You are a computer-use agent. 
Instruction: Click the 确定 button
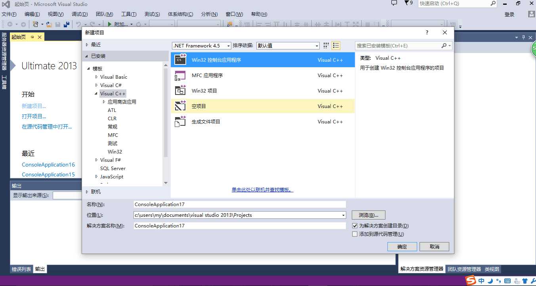(402, 246)
